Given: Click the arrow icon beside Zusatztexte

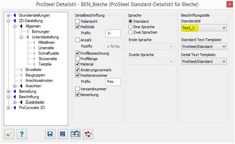Looking at the screenshot, I should [x=21, y=102].
